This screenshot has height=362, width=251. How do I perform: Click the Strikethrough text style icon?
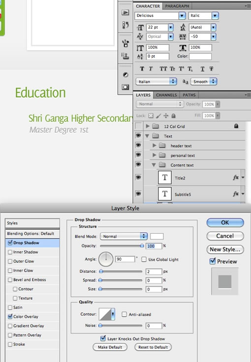coord(211,69)
